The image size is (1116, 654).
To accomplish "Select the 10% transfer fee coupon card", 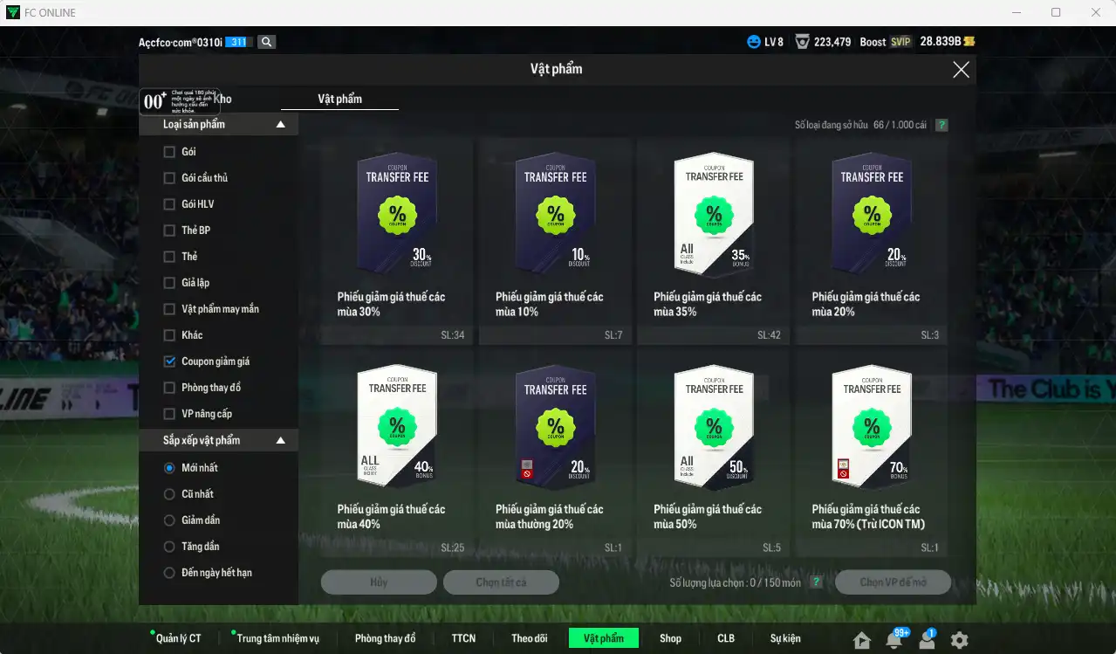I will [555, 241].
